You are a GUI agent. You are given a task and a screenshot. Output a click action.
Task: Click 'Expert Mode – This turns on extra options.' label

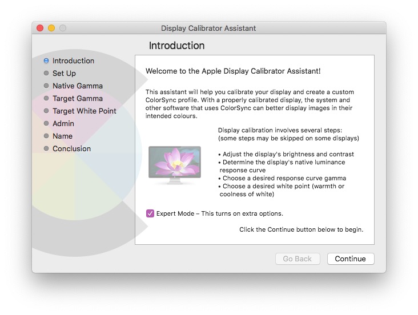point(220,213)
